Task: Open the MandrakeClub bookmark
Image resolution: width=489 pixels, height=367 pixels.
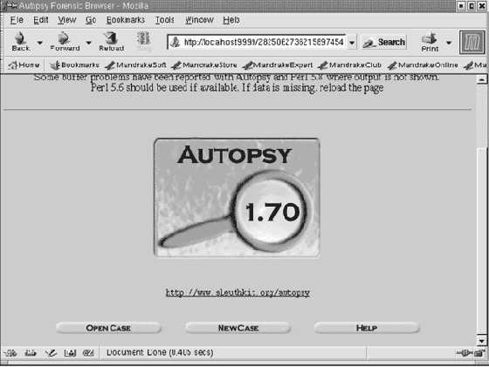Action: tap(349, 65)
